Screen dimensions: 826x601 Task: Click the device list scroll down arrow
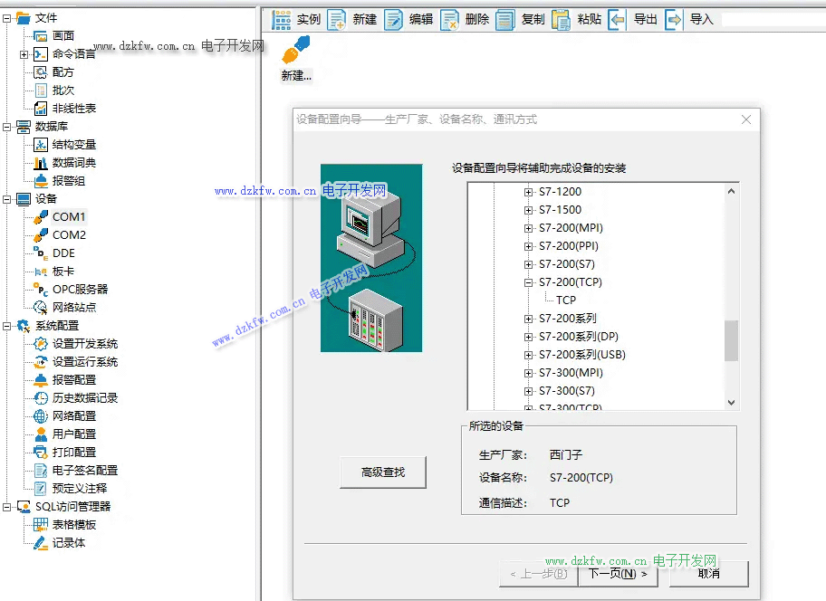[732, 404]
